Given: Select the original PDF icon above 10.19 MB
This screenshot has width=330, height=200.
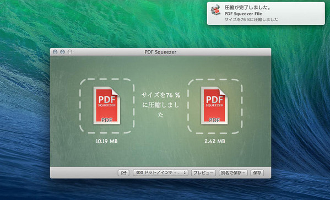Looking at the screenshot, I should [107, 105].
